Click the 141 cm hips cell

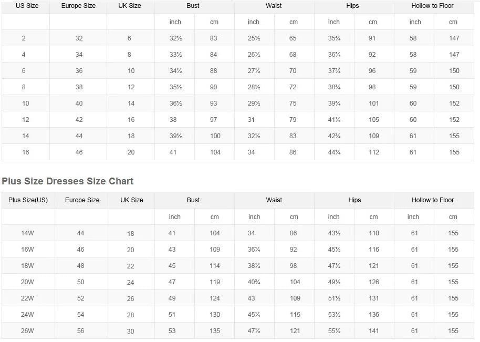tap(373, 331)
